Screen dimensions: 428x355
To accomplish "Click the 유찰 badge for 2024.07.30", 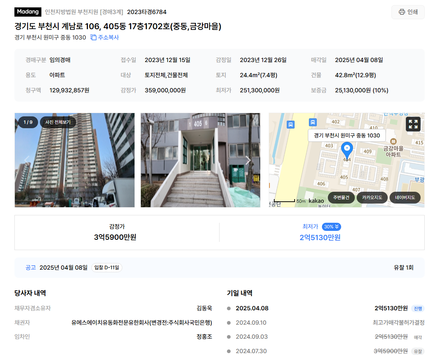I will tap(418, 351).
